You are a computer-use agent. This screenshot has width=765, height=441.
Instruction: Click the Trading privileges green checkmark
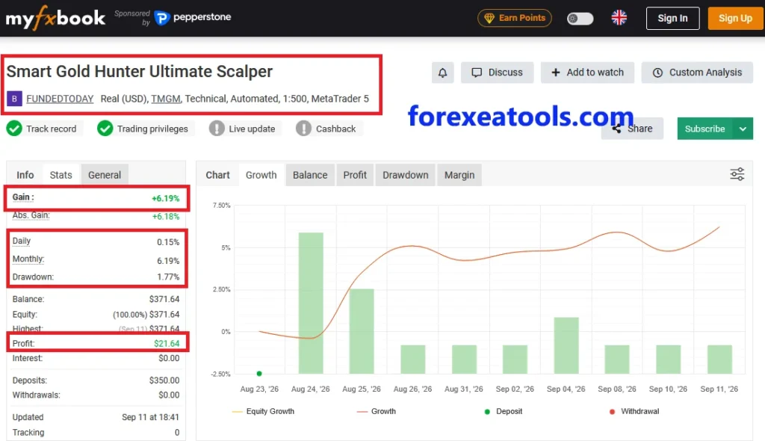(105, 129)
